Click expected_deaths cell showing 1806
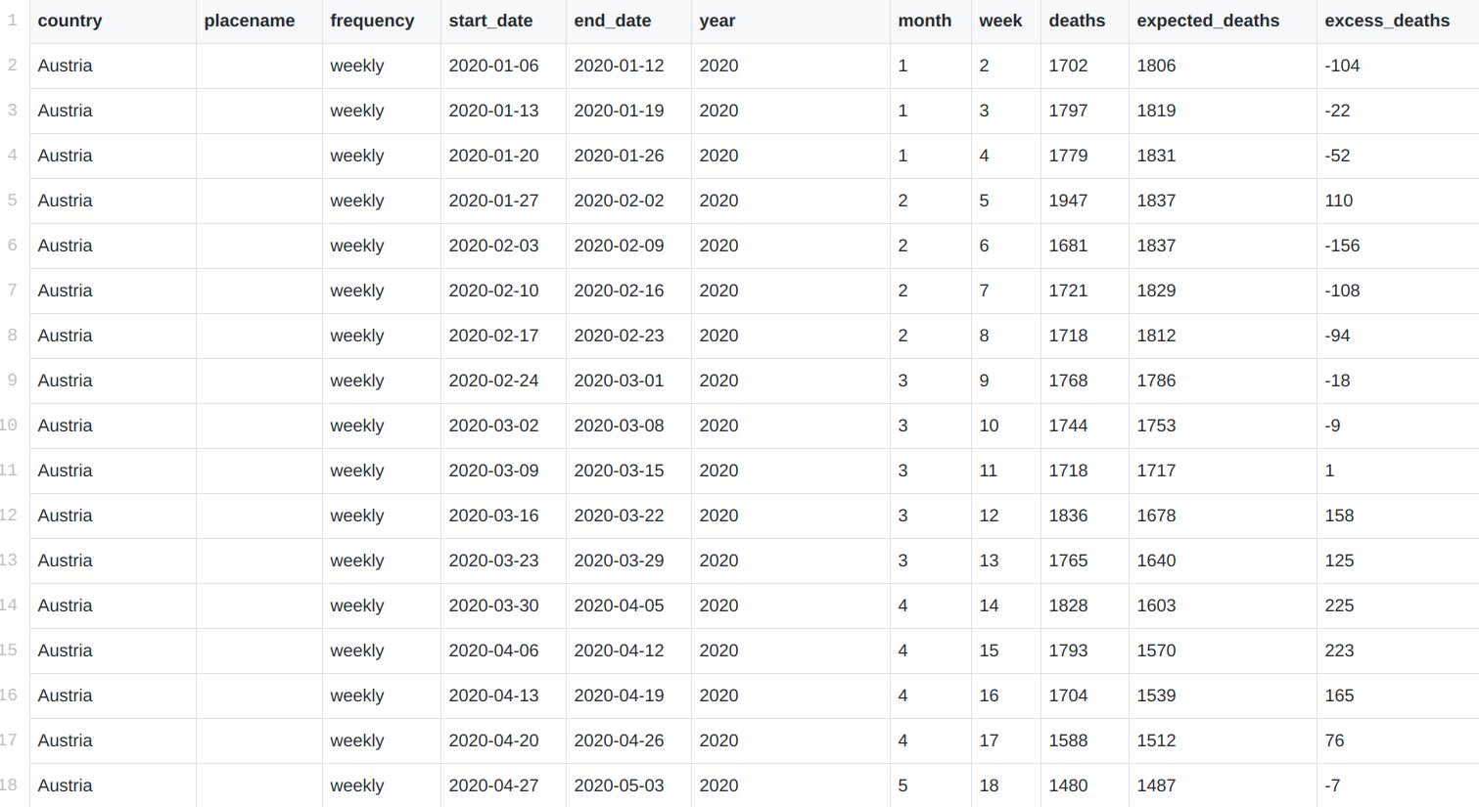 pos(1156,66)
